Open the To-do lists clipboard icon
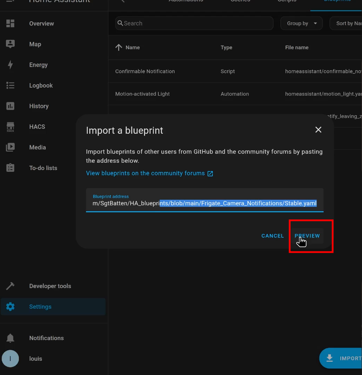Viewport: 362px width, 375px height. click(10, 168)
